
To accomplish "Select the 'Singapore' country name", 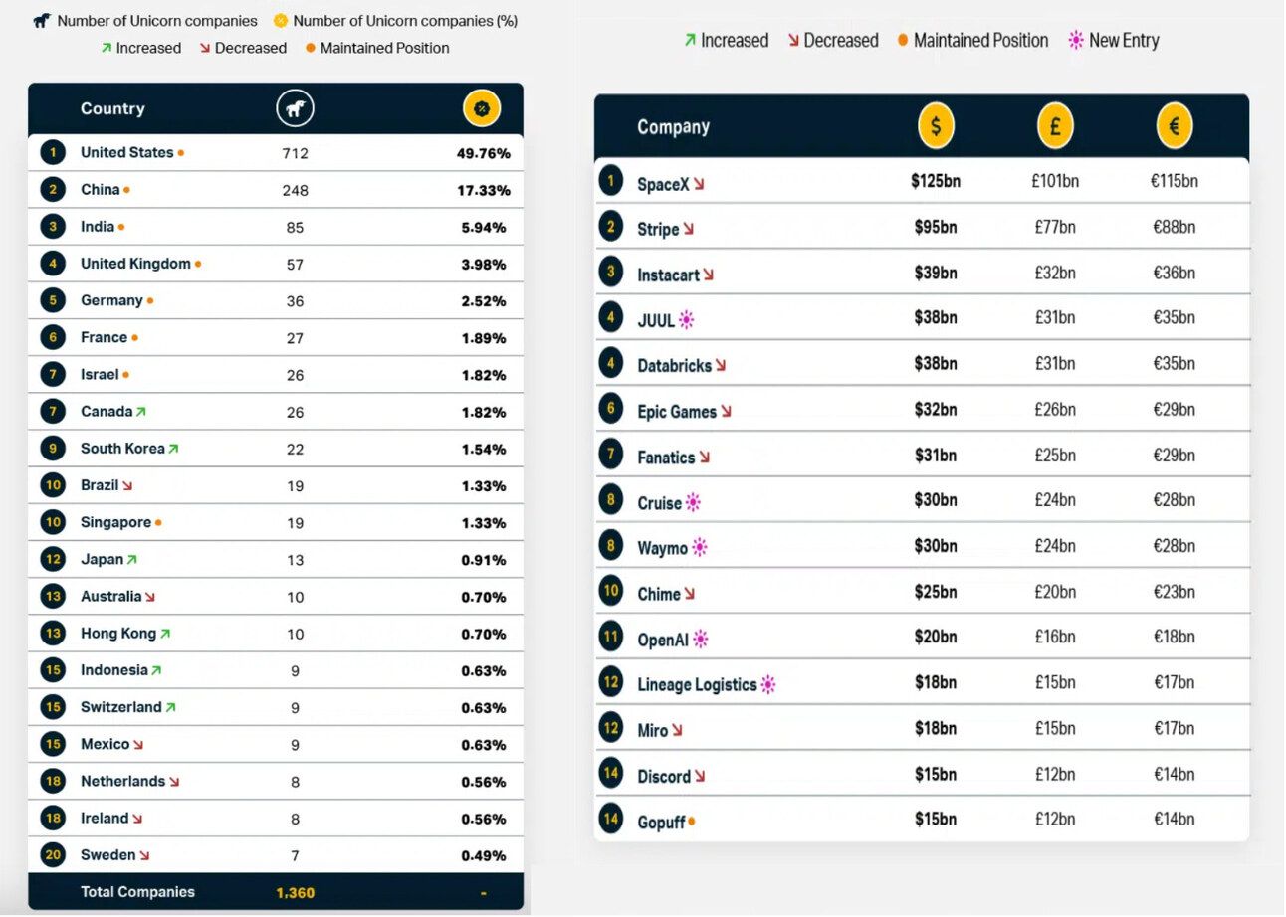I will point(115,522).
